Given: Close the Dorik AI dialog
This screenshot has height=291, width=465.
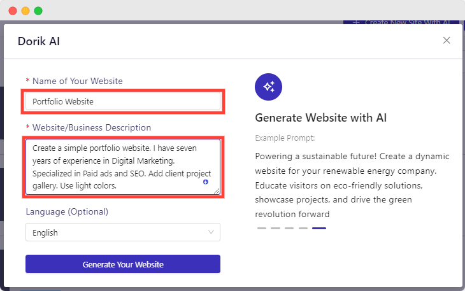Looking at the screenshot, I should 447,40.
